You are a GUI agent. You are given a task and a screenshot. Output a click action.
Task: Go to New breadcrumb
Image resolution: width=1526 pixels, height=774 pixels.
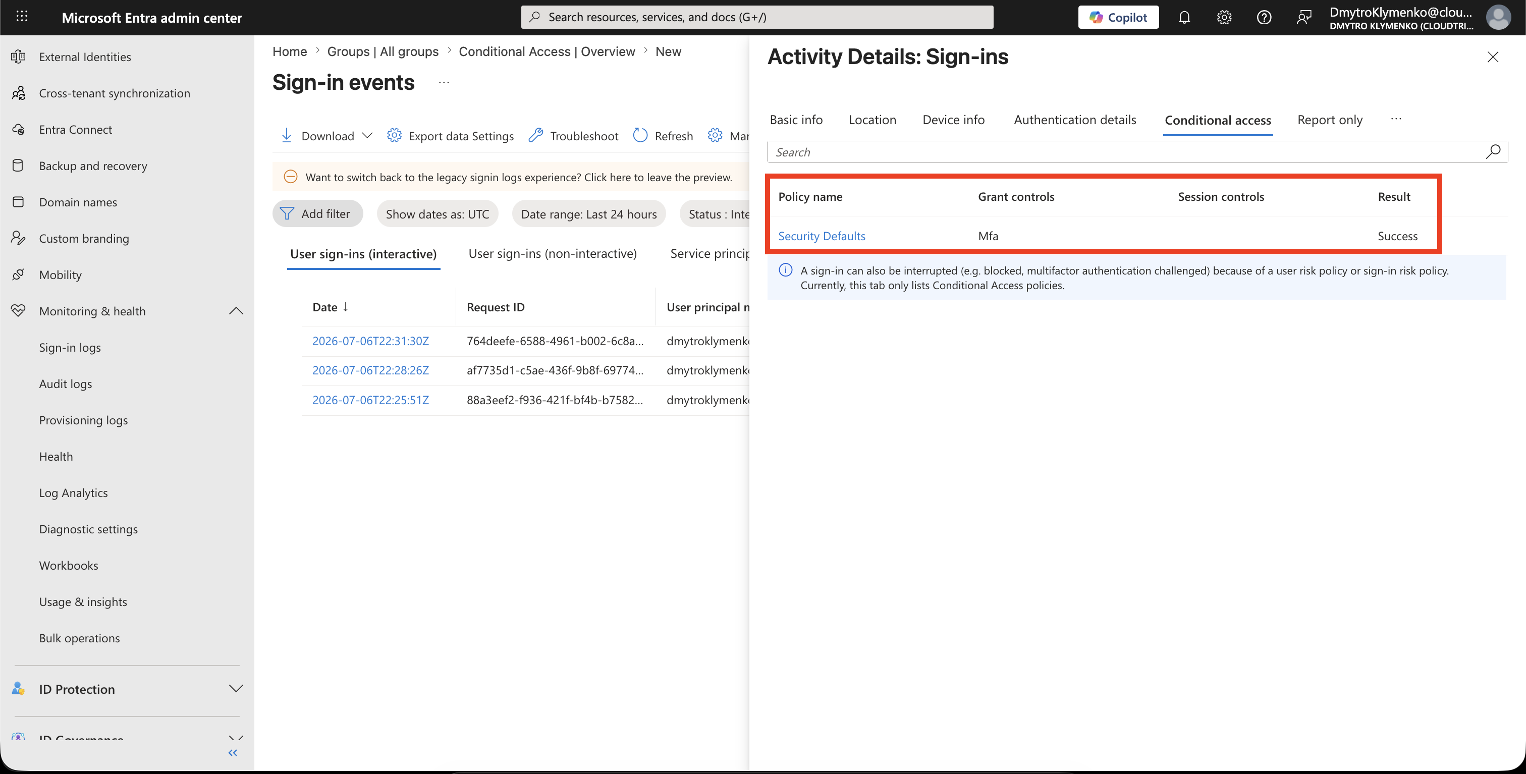click(668, 51)
